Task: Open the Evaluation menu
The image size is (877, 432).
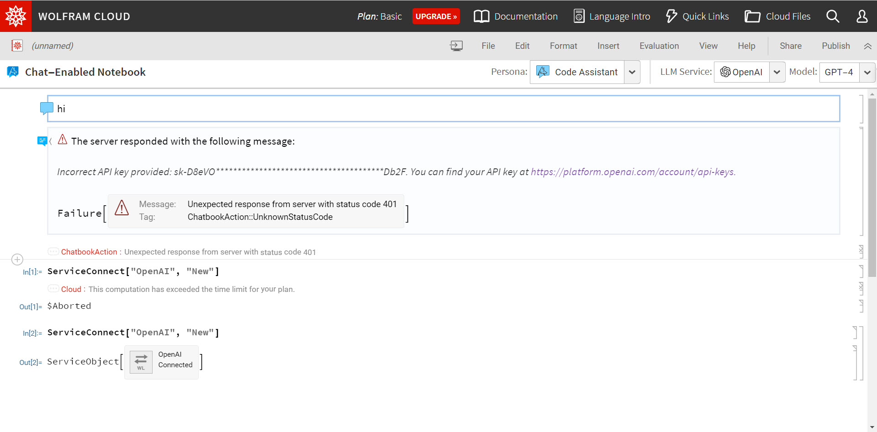Action: [x=659, y=46]
